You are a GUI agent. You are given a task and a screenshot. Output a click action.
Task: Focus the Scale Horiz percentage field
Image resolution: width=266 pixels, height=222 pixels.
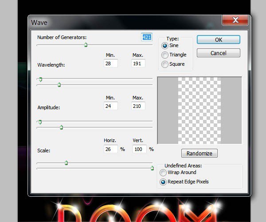click(110, 149)
